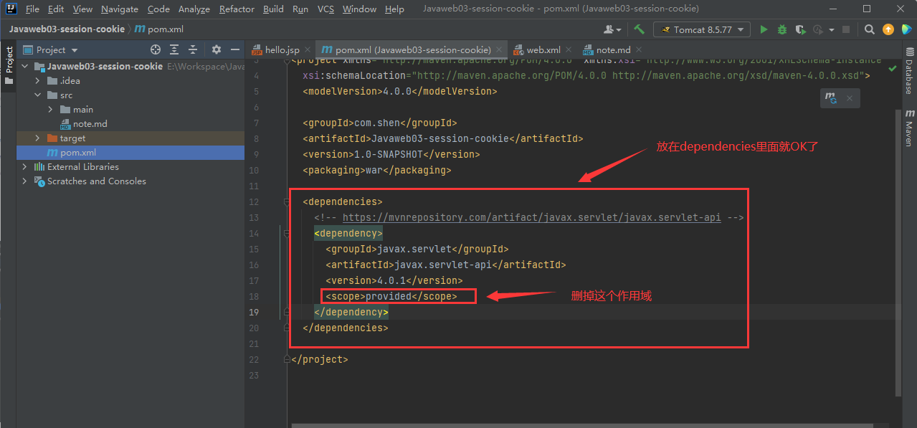Toggle the Project tool window sidebar button

[9, 65]
